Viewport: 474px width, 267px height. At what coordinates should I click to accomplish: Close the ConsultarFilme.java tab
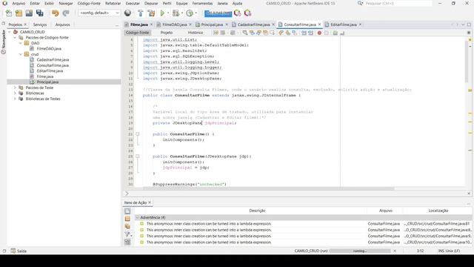[x=319, y=24]
